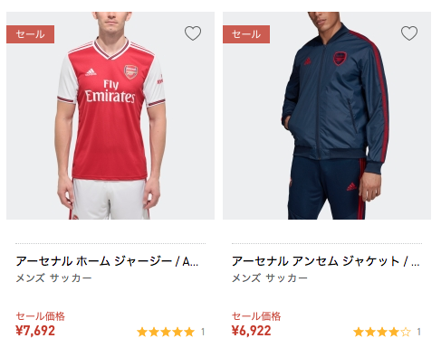Open the red Arsenal home jersey product image
This screenshot has width=441, height=357.
coord(110,116)
